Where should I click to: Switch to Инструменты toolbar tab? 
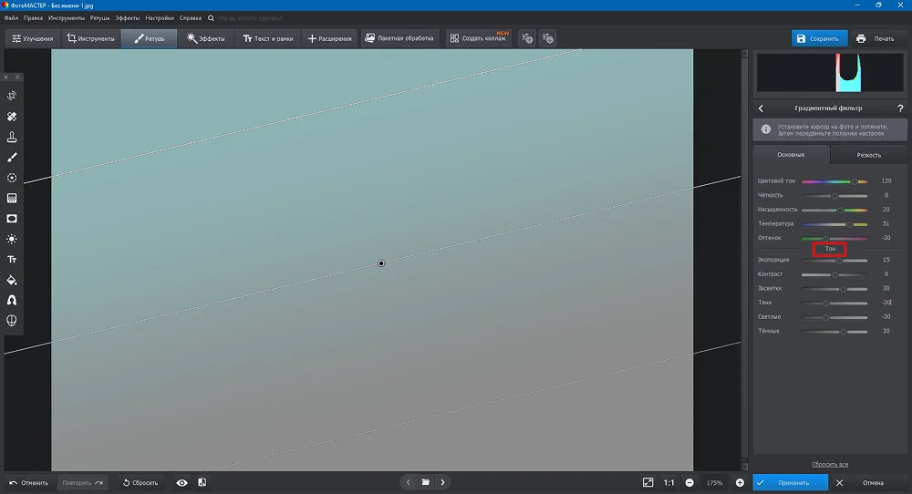point(90,38)
